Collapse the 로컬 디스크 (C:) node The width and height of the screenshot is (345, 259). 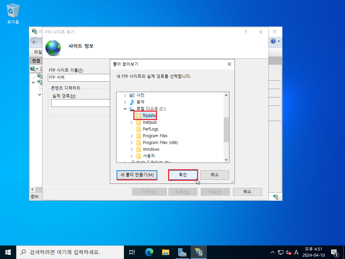[x=125, y=109]
